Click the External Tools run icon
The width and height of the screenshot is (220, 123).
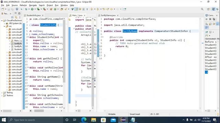pyautogui.click(x=44, y=9)
